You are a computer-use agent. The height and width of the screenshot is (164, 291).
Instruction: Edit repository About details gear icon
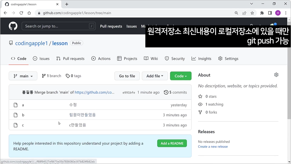click(x=276, y=75)
